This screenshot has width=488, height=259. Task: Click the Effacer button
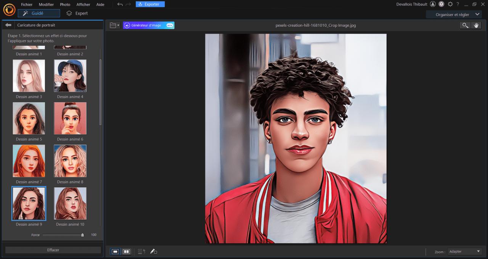pos(53,250)
